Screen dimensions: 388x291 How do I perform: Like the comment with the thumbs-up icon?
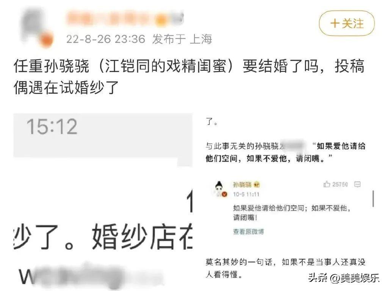(x=327, y=184)
